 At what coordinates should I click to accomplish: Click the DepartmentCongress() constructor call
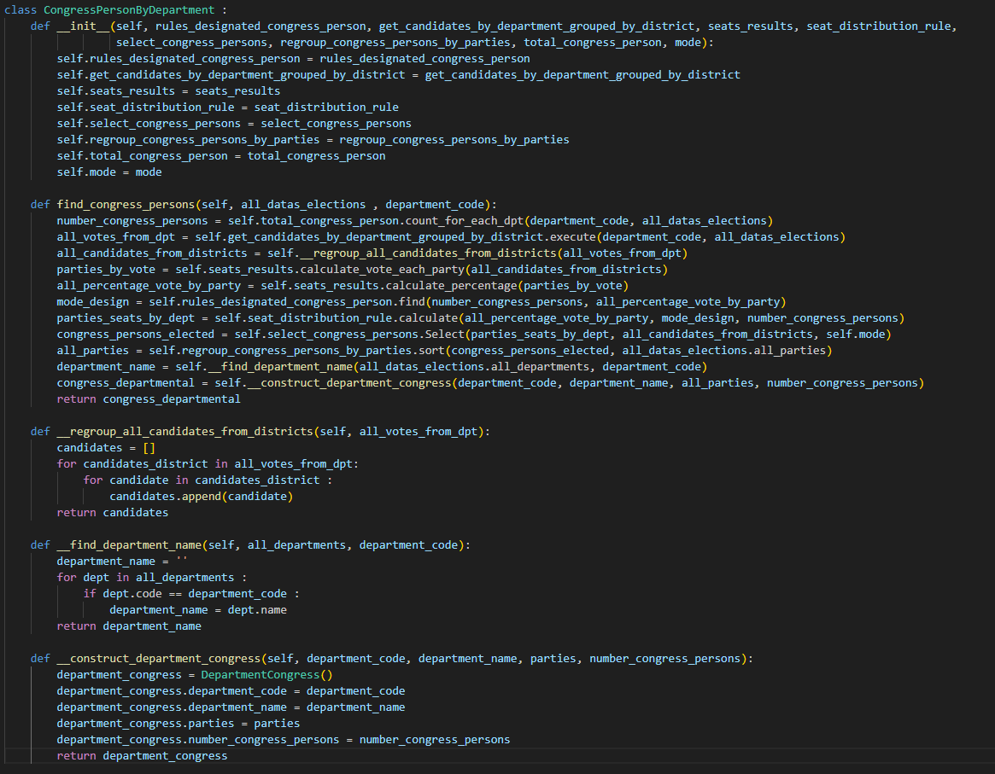[x=266, y=674]
